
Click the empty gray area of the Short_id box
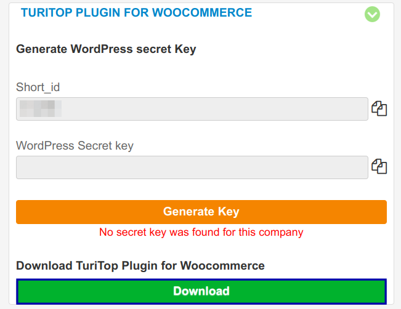(x=215, y=109)
